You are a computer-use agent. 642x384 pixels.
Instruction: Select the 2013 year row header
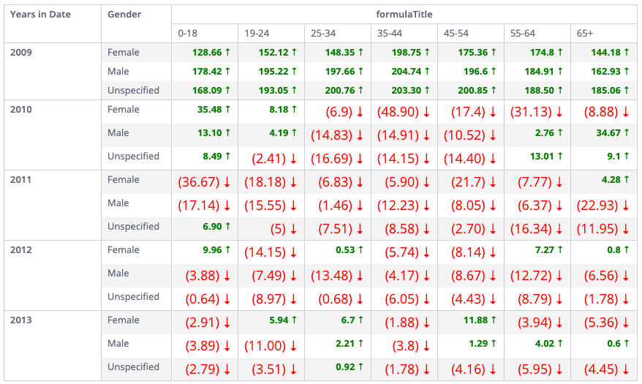tap(20, 320)
